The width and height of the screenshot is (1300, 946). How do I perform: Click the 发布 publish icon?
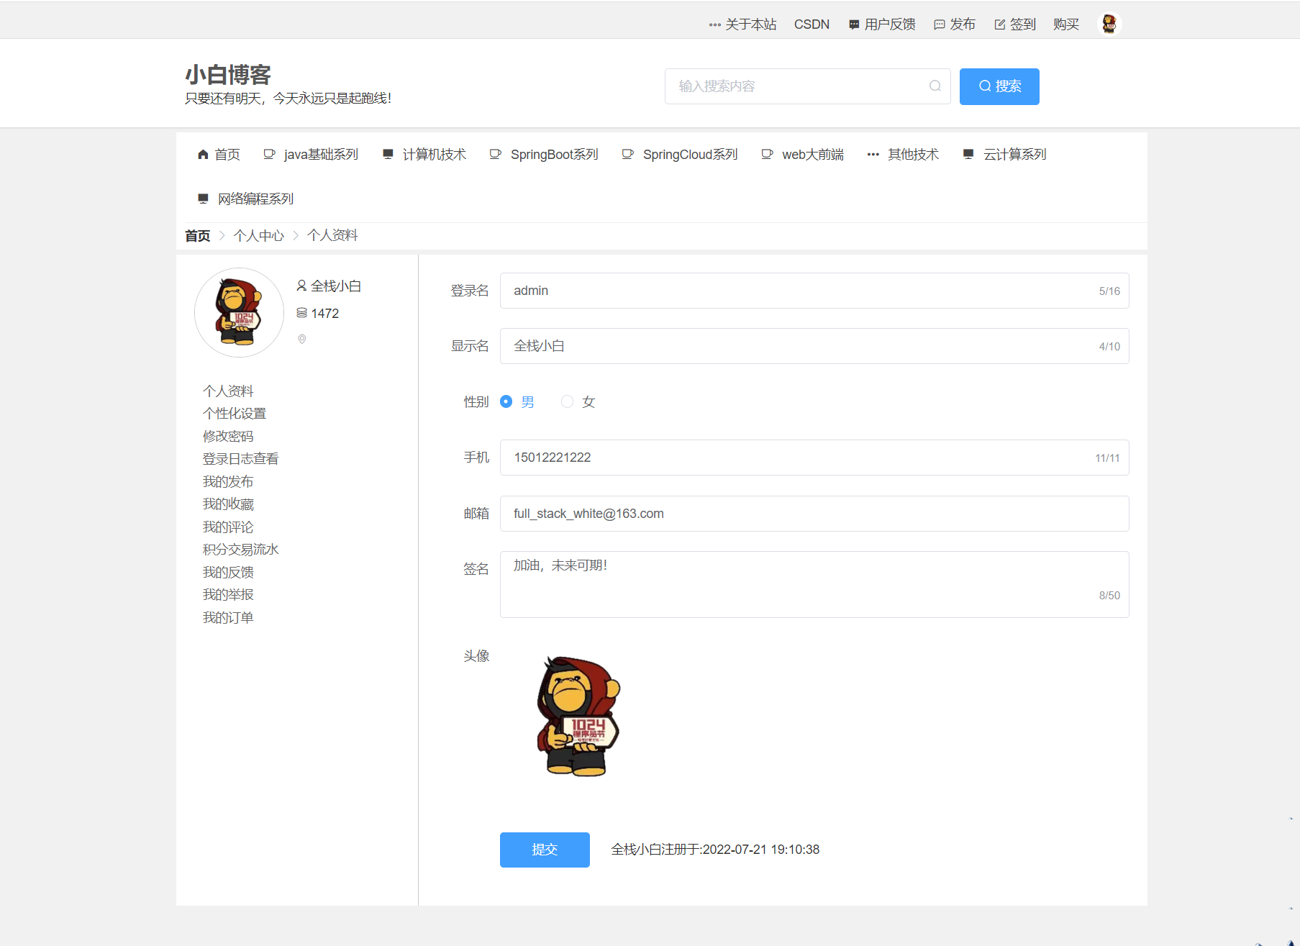[x=939, y=24]
